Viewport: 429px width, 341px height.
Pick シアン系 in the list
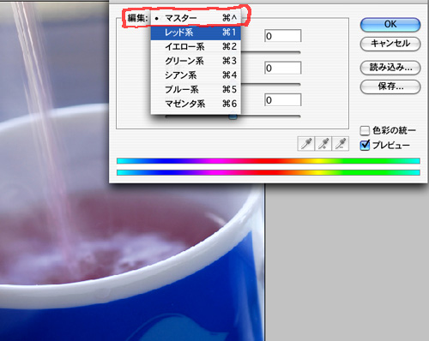coord(196,75)
